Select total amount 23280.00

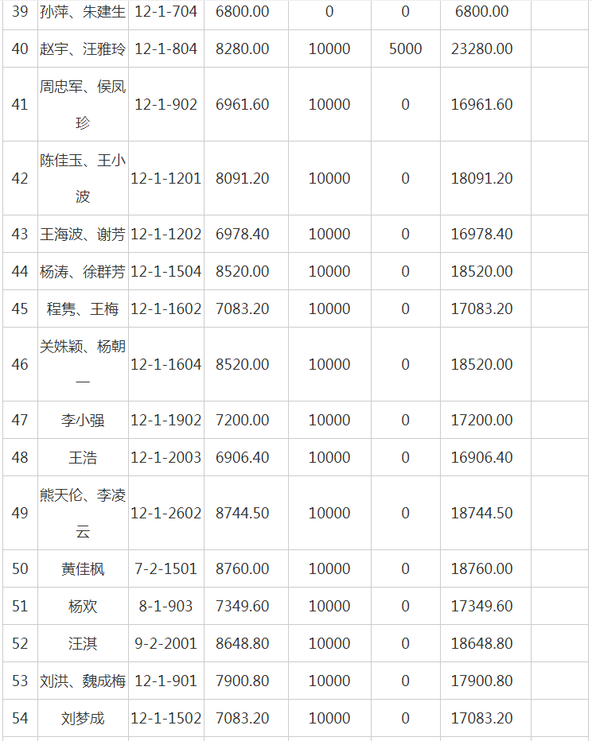(x=481, y=48)
